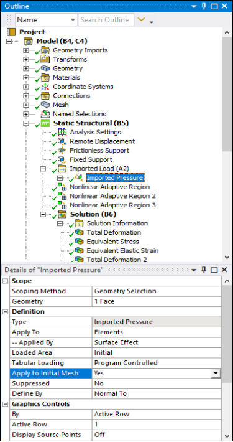
Task: Expand the Named Selections node
Action: coord(26,114)
